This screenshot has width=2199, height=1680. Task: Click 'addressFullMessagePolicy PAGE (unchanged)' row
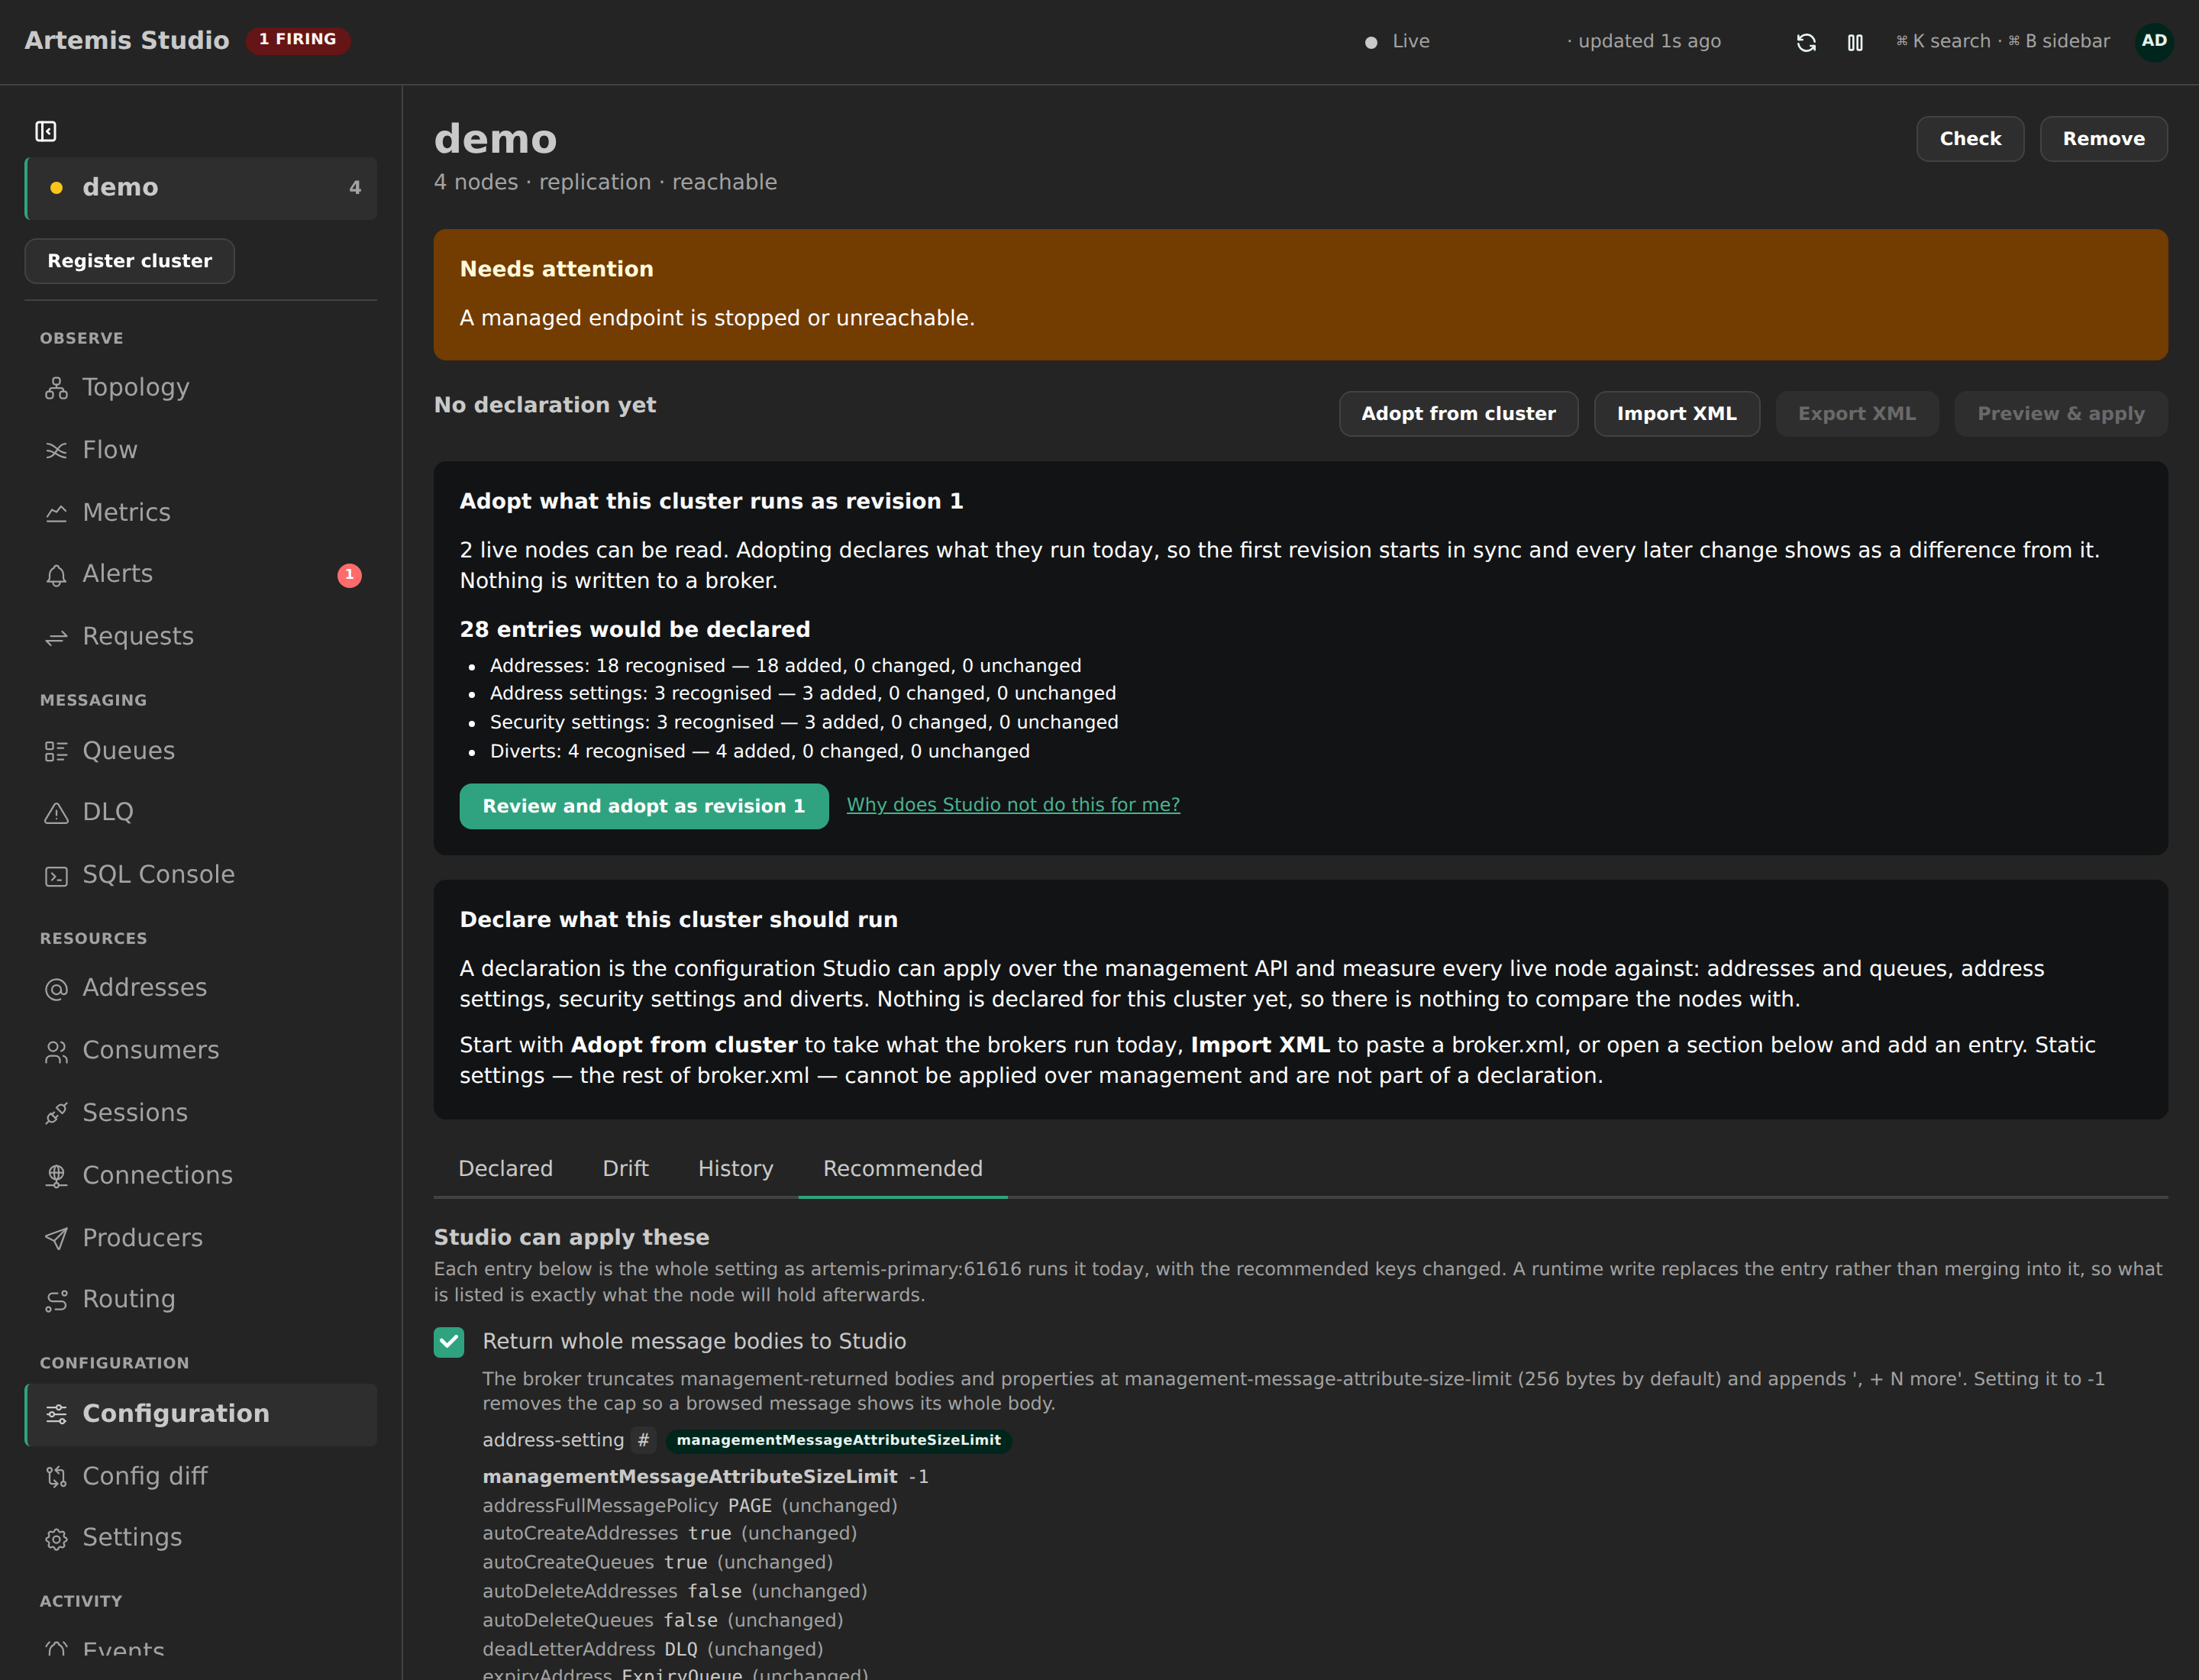[690, 1506]
